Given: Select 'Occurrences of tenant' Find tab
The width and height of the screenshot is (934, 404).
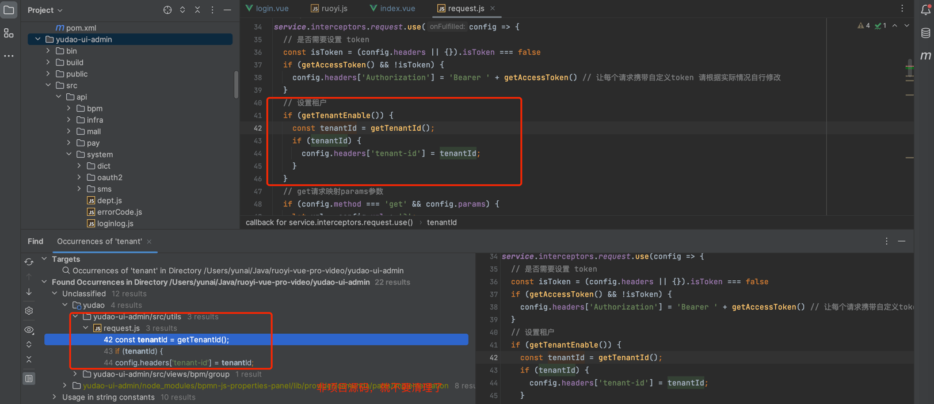Looking at the screenshot, I should pos(99,241).
